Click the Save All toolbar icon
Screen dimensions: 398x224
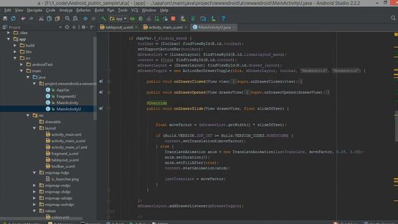click(x=5, y=19)
